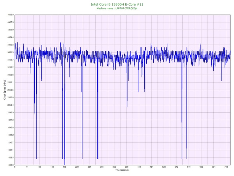The height and width of the screenshot is (176, 234).
Task: Click the y-axis value 2048.9
Action: pos(10,112)
